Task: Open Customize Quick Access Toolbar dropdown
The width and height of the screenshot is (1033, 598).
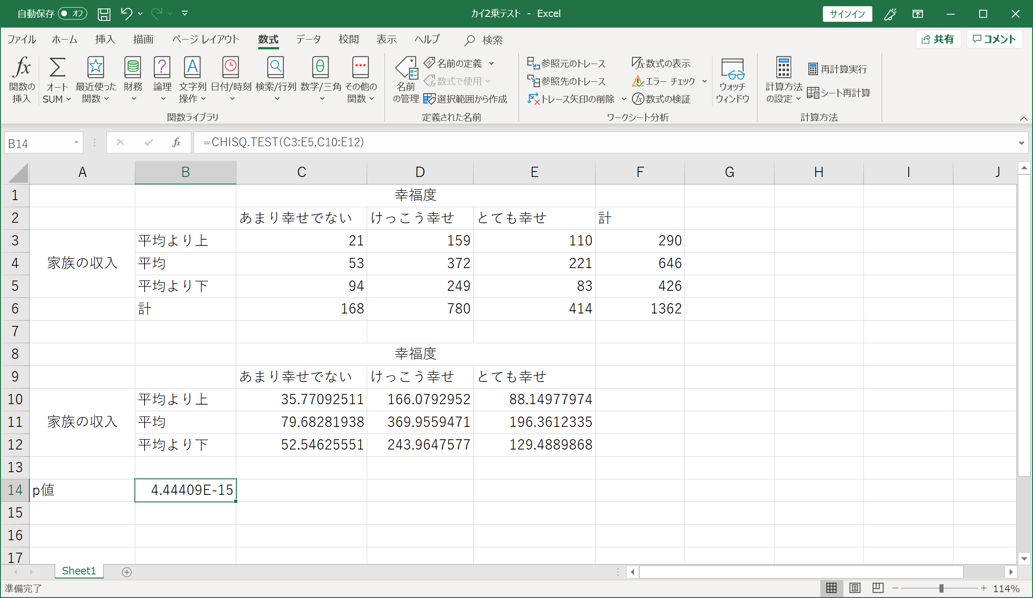Action: point(185,13)
